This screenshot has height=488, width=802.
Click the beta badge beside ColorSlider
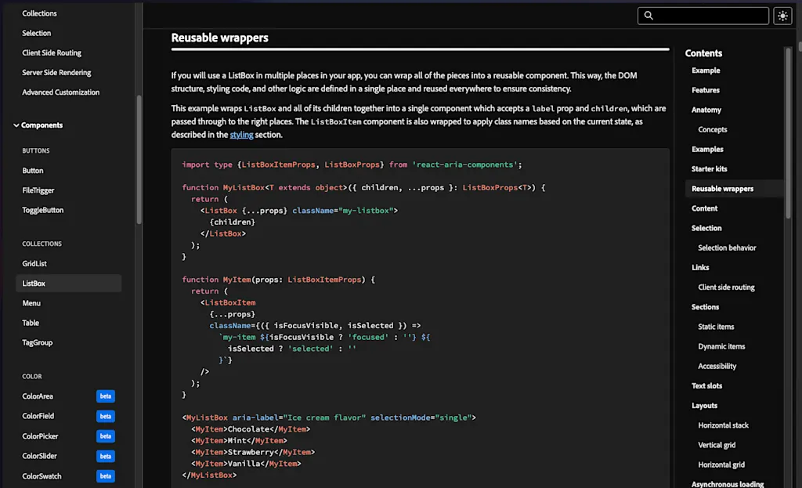(106, 457)
